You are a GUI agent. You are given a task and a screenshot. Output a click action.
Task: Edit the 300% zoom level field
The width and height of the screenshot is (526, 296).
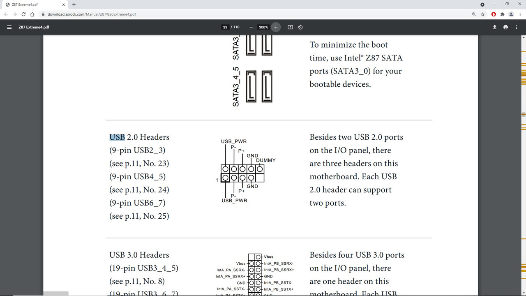(263, 27)
